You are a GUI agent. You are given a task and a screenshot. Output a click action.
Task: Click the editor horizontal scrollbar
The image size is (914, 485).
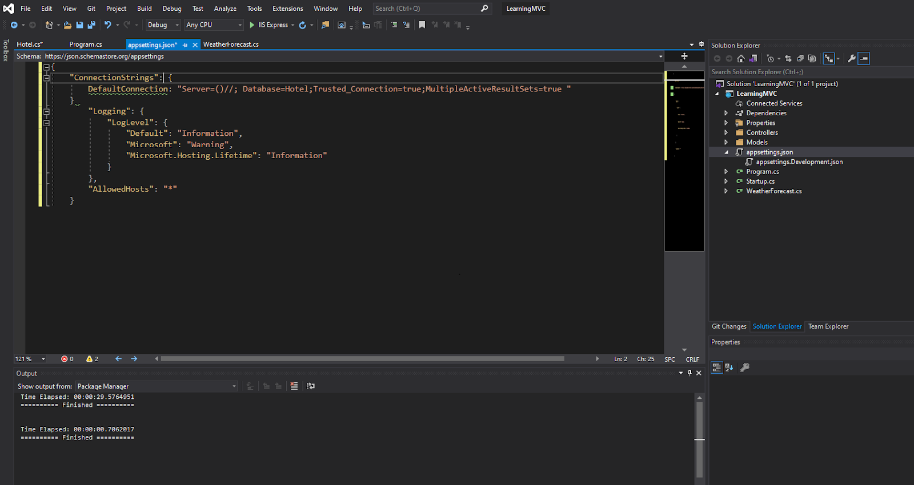click(x=363, y=359)
